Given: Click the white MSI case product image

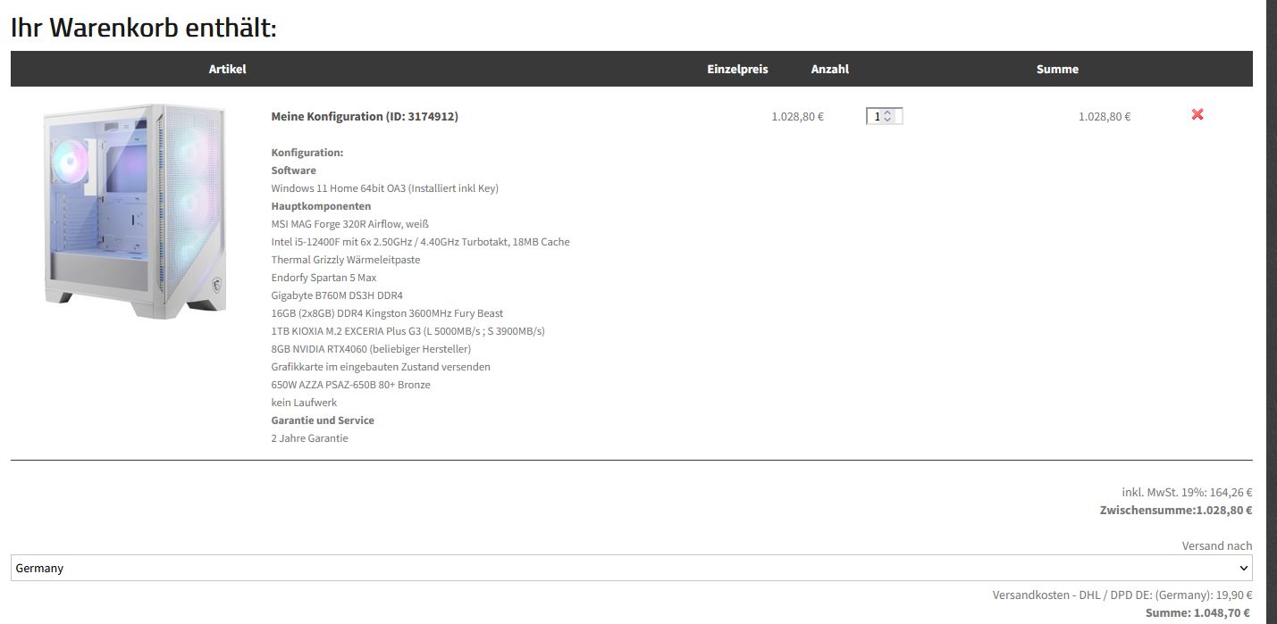Looking at the screenshot, I should coord(135,211).
